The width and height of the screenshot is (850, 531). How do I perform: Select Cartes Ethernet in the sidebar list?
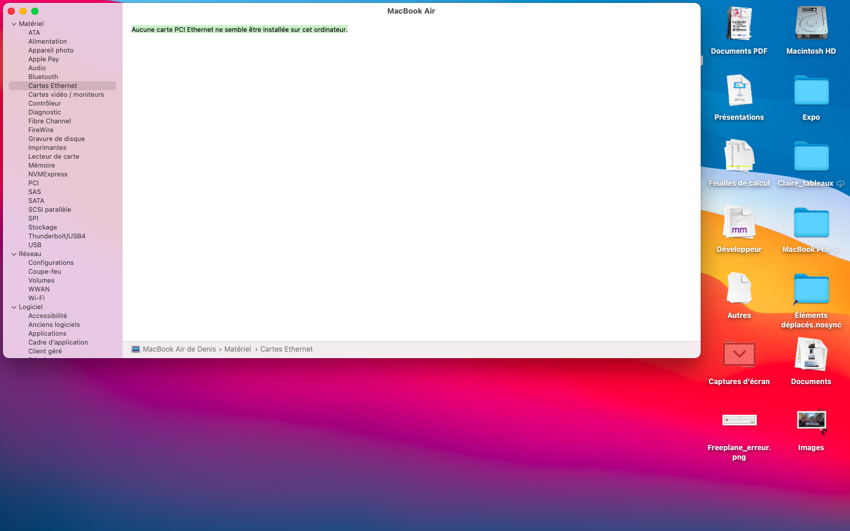tap(62, 86)
